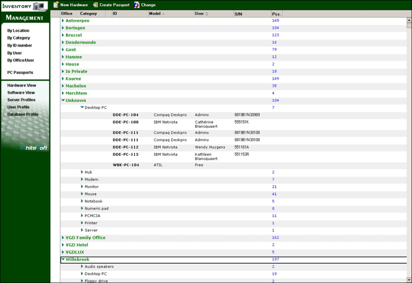Open Server Profiles from sidebar
412x283 pixels.
(x=21, y=100)
